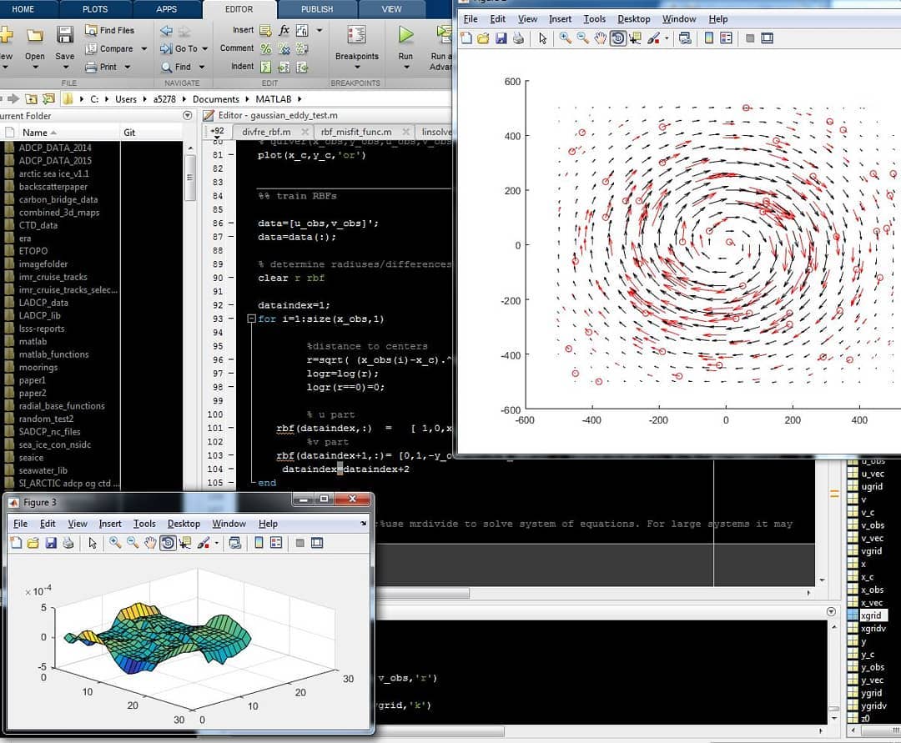Click Save icon in Figure 3 toolbar
This screenshot has height=743, width=901.
(51, 543)
